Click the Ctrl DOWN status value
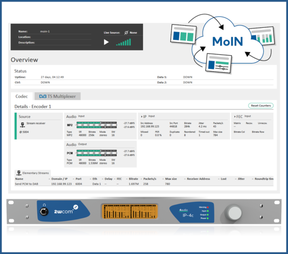288x254 pixels. pyautogui.click(x=45, y=82)
